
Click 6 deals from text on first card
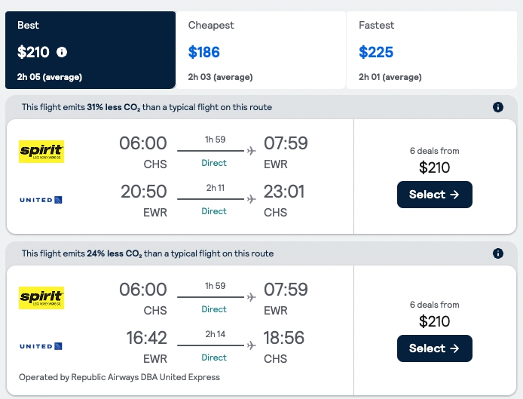[x=434, y=151]
